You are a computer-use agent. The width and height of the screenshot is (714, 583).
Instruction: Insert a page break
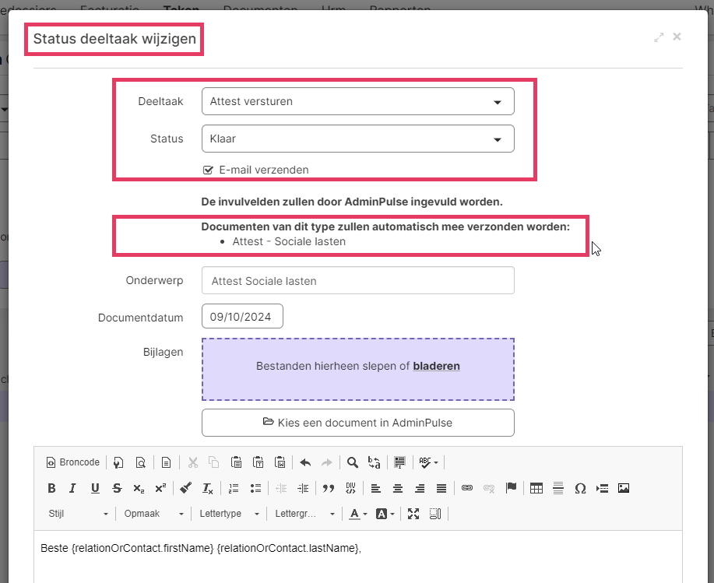[x=602, y=488]
